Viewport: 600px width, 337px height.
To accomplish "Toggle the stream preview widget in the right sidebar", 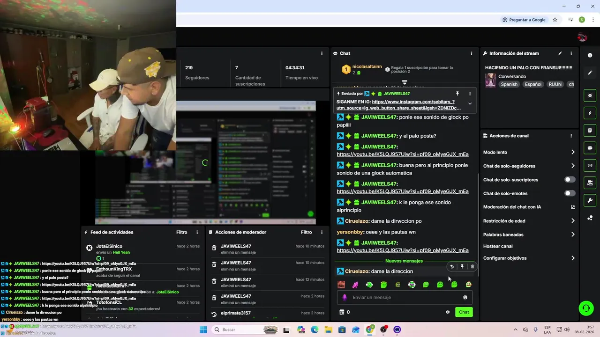I will coord(590,95).
